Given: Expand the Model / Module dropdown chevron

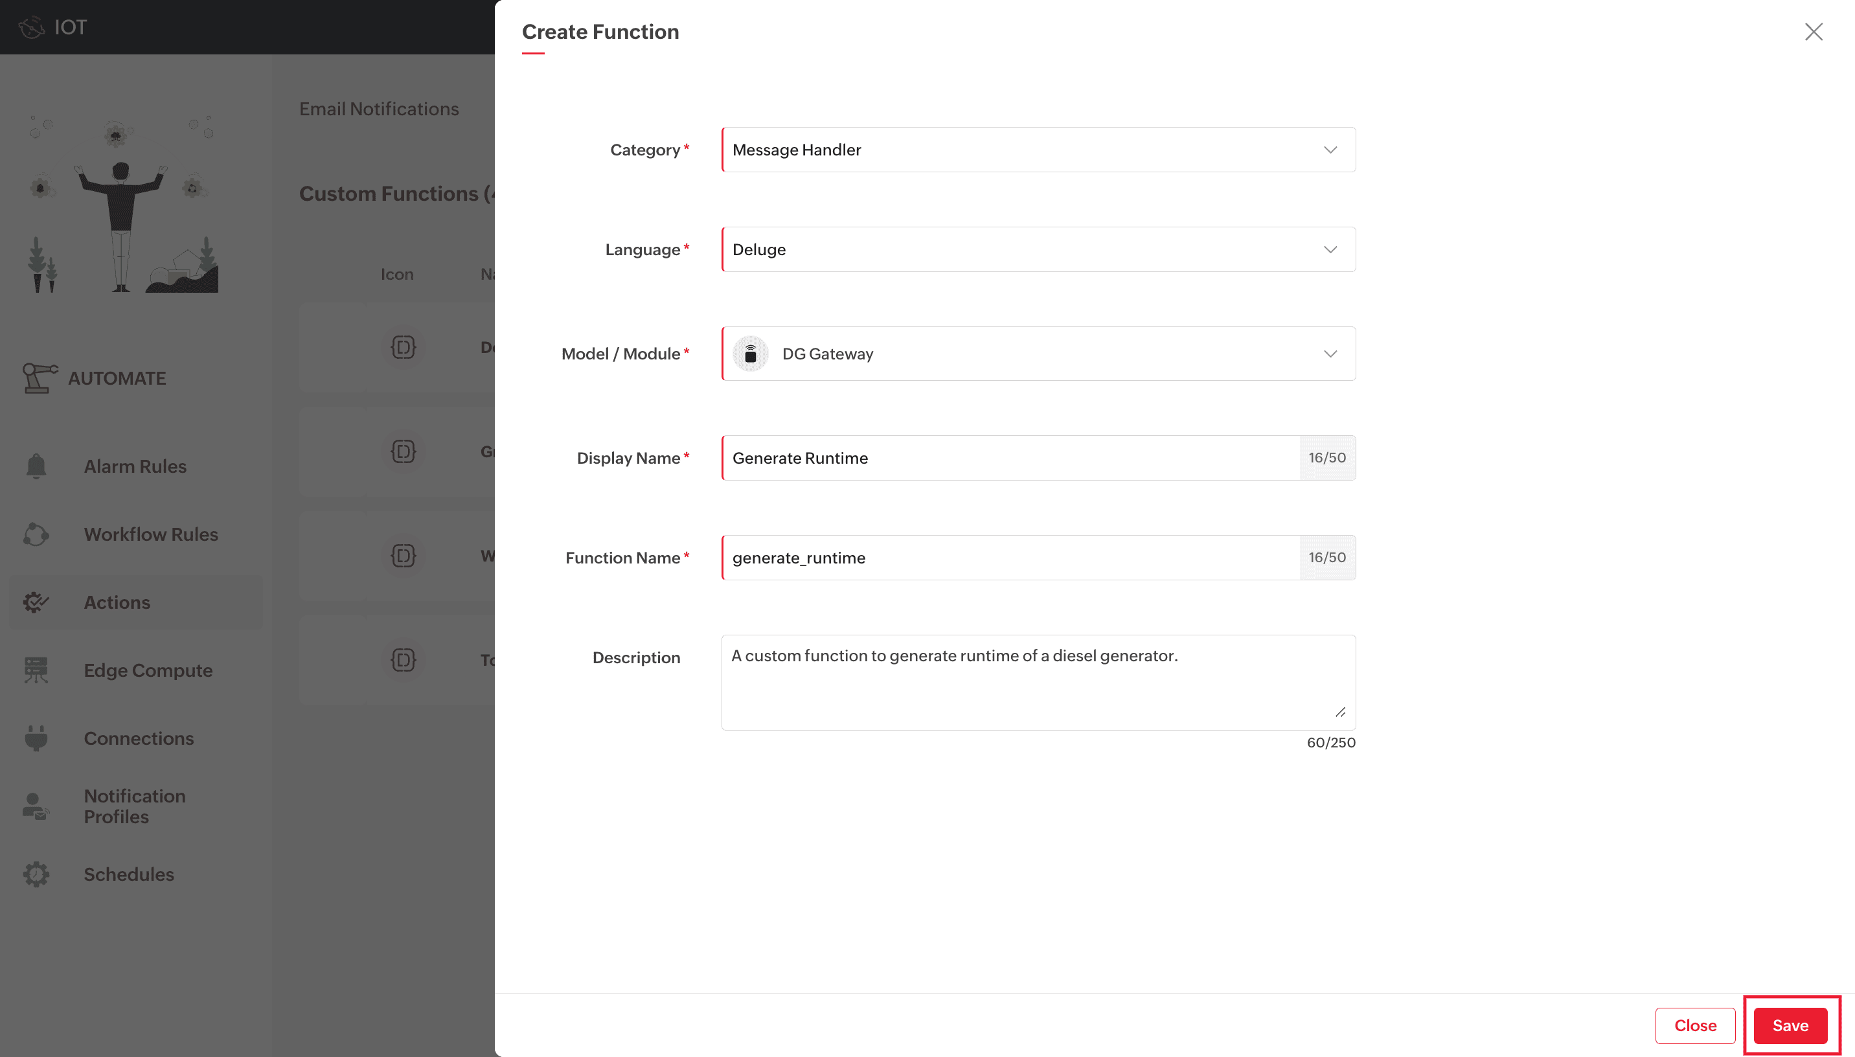Looking at the screenshot, I should [x=1330, y=354].
